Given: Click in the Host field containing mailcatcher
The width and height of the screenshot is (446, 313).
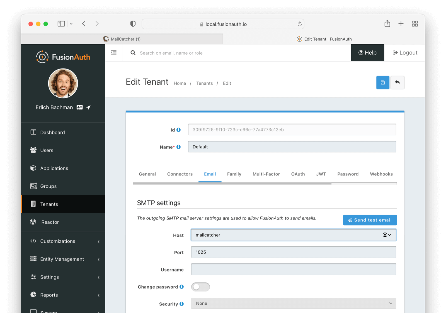Looking at the screenshot, I should [294, 235].
